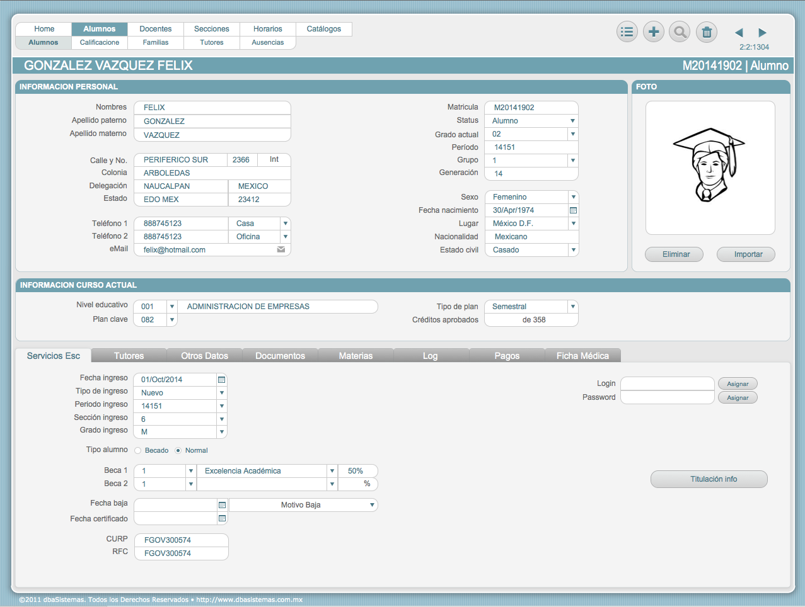
Task: Click the magnifying glass search icon
Action: pyautogui.click(x=680, y=32)
